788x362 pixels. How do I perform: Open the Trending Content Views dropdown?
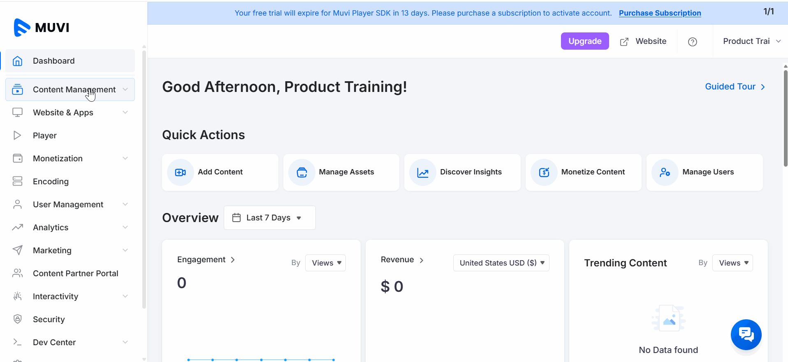[x=732, y=263]
